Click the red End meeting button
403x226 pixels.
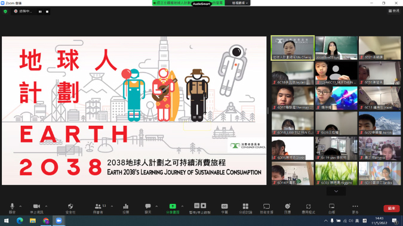click(392, 208)
